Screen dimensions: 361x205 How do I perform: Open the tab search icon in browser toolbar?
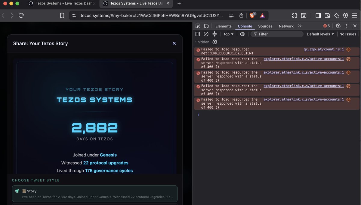click(304, 15)
